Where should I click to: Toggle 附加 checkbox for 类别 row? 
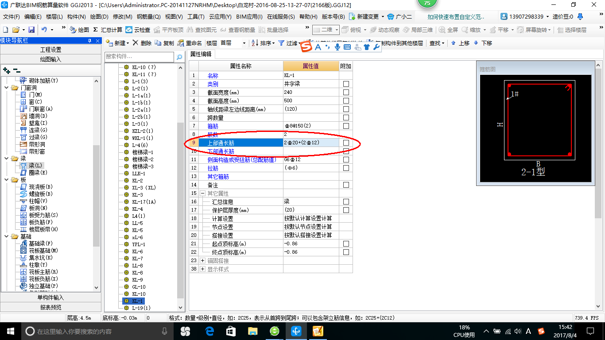coord(346,84)
